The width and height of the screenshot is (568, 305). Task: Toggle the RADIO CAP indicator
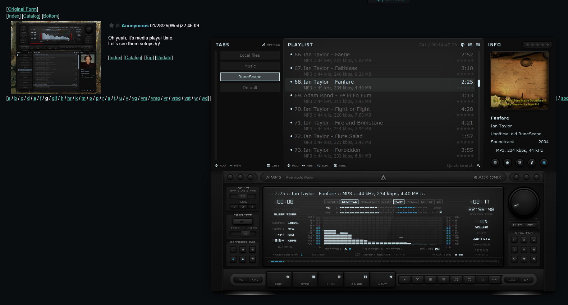point(370,202)
